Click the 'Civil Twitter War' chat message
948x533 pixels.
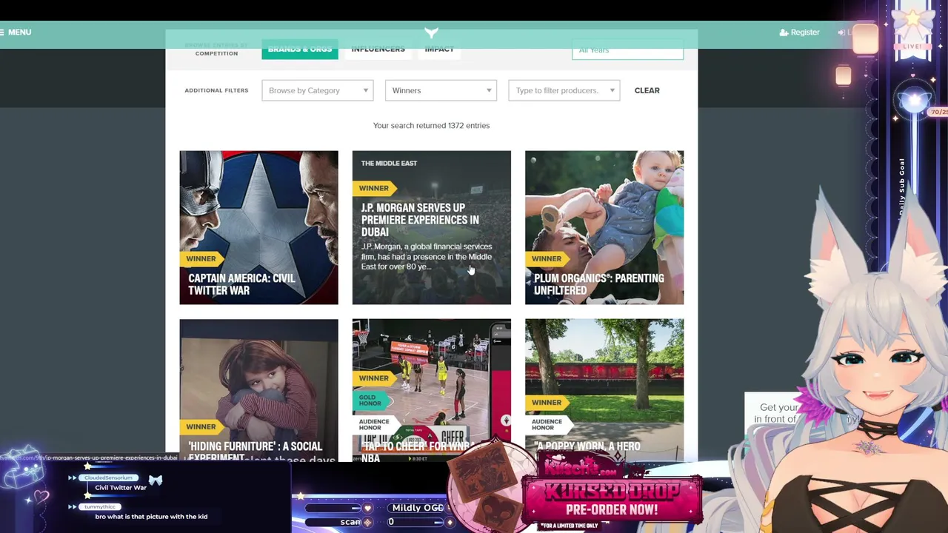tap(121, 488)
